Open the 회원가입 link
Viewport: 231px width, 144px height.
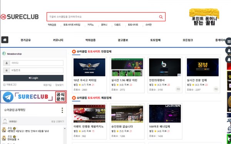pos(47,85)
